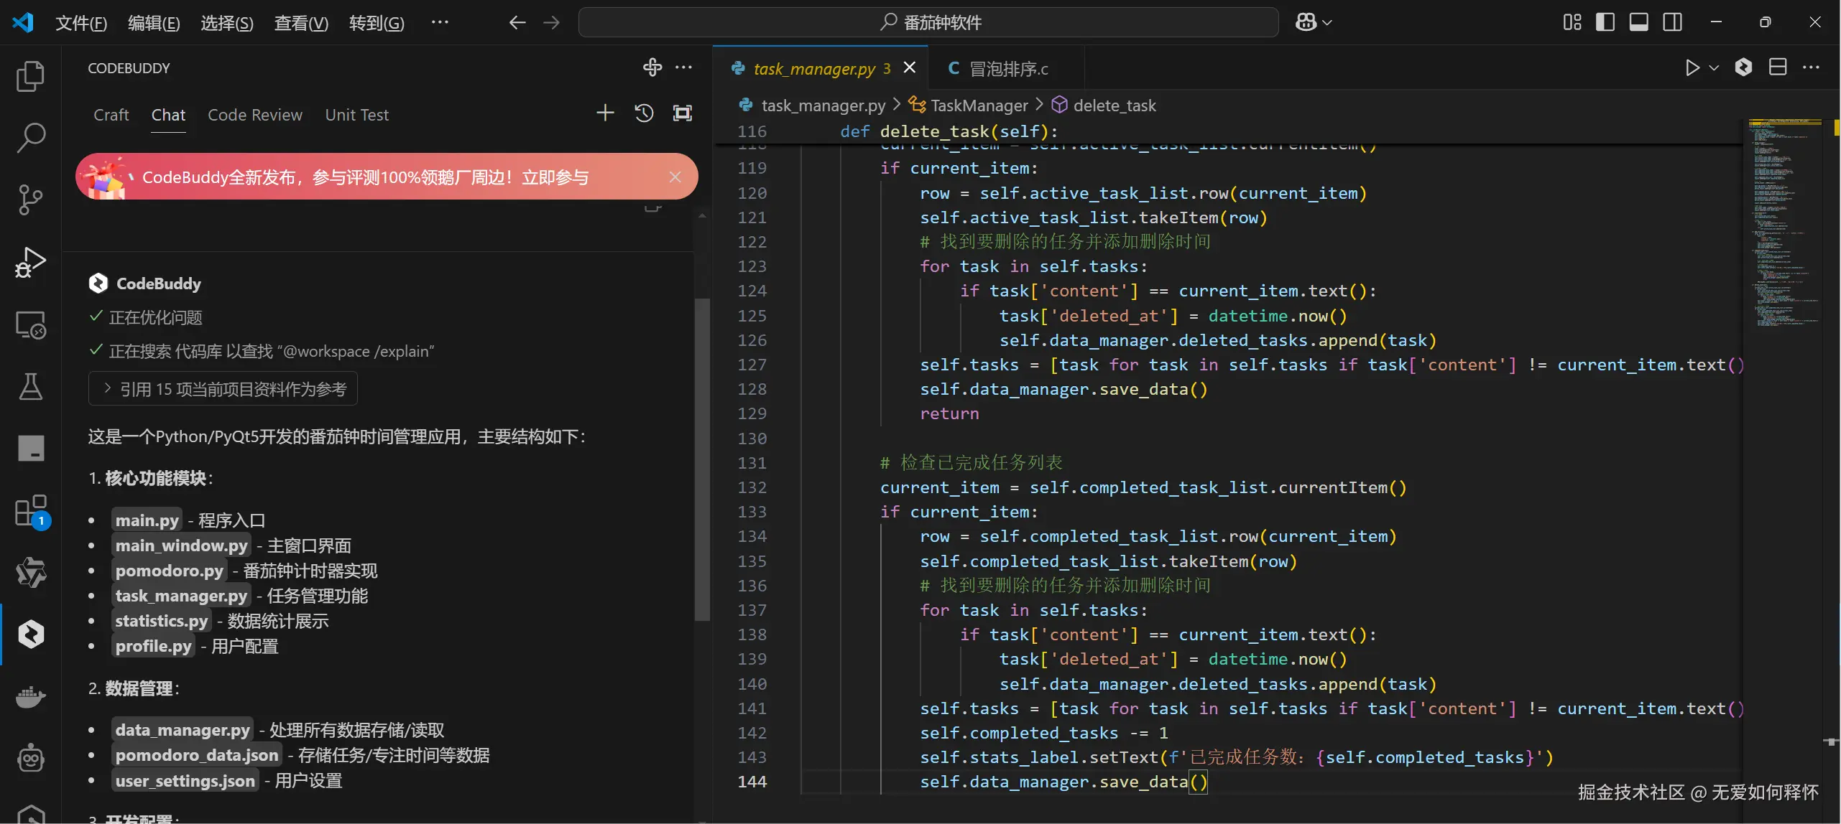Open the Explorer view in activity bar
The width and height of the screenshot is (1841, 824).
(30, 76)
